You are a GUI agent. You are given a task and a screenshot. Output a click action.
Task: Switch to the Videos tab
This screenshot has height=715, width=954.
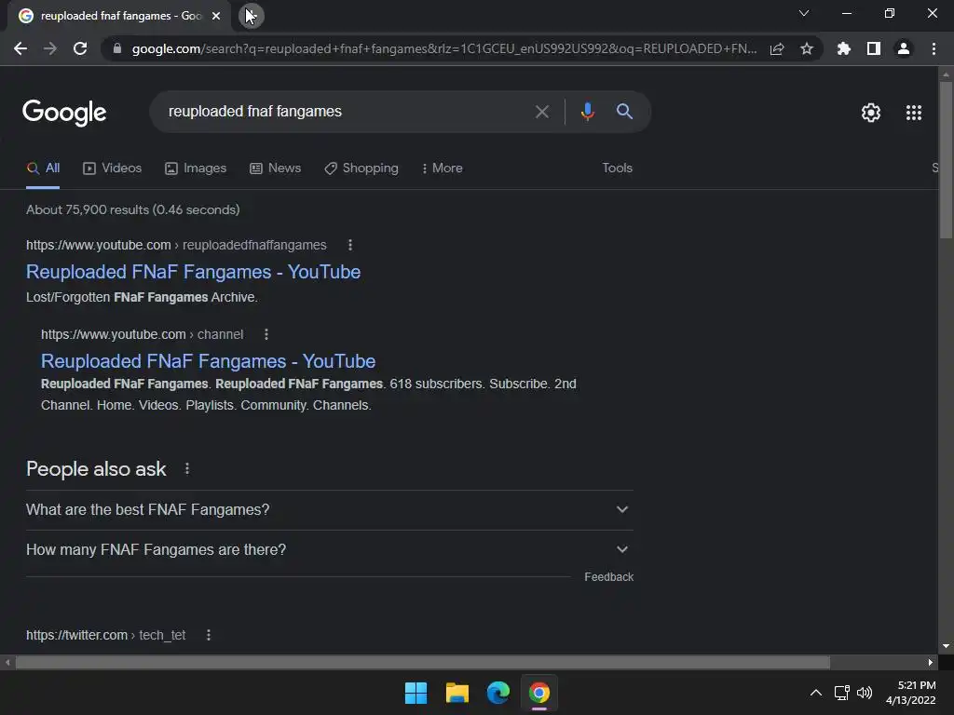112,169
